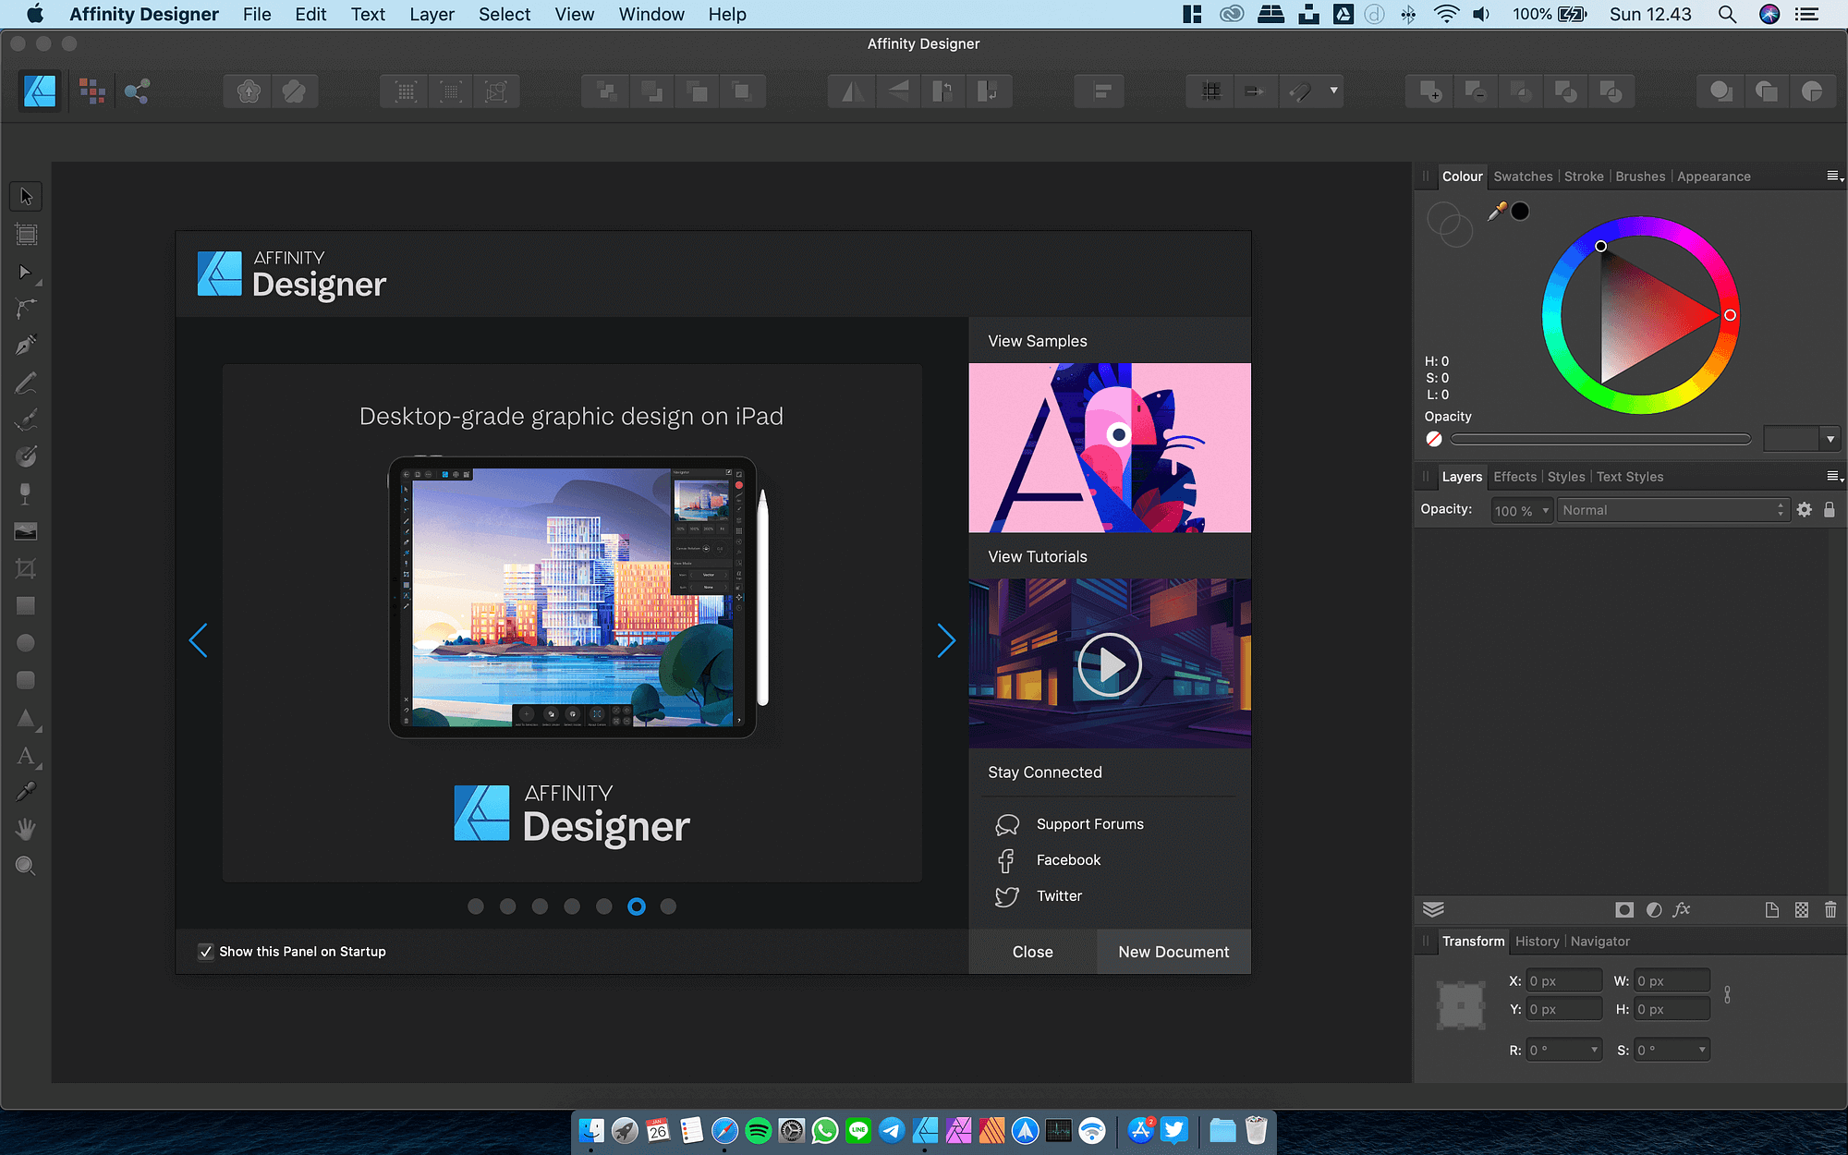
Task: Open the rotation angle dropdown in Transform
Action: 1594,1050
